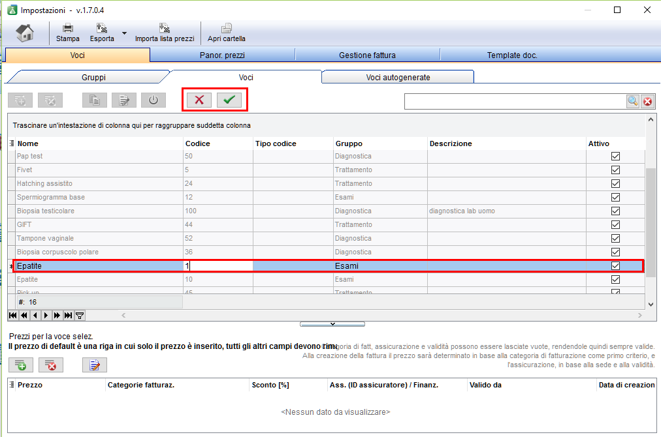Viewport: 661px width, 437px height.
Task: Click the disabled delete item icon
Action: point(50,100)
